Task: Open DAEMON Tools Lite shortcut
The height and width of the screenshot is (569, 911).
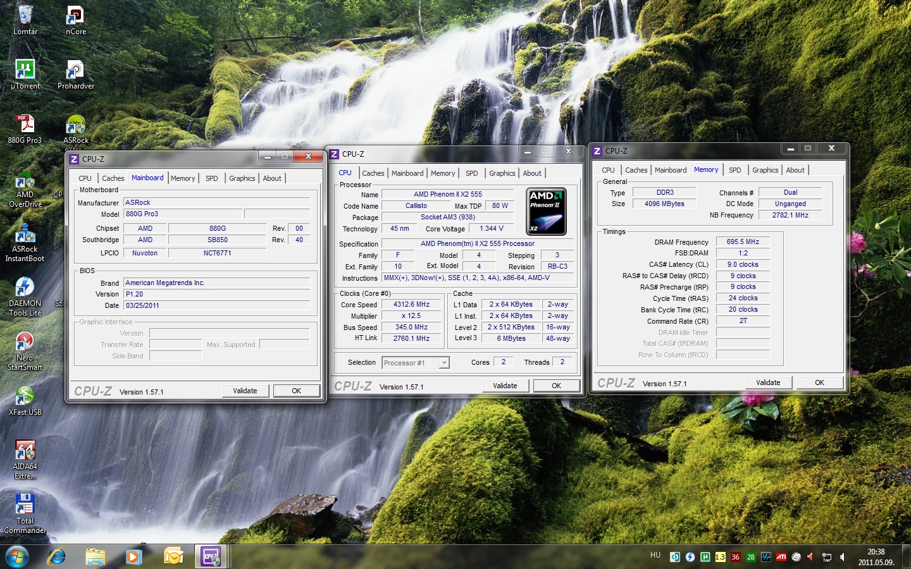Action: 25,297
